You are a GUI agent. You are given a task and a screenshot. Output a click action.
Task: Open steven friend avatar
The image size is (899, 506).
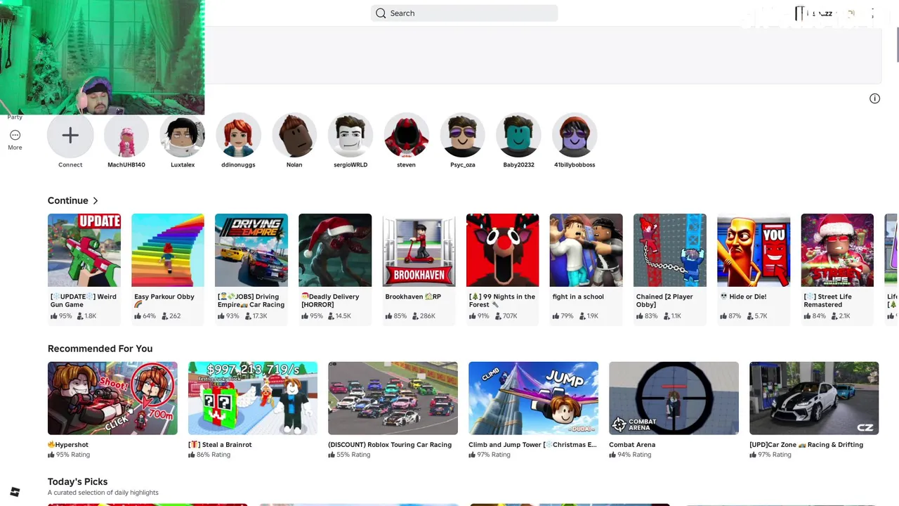[x=406, y=136]
